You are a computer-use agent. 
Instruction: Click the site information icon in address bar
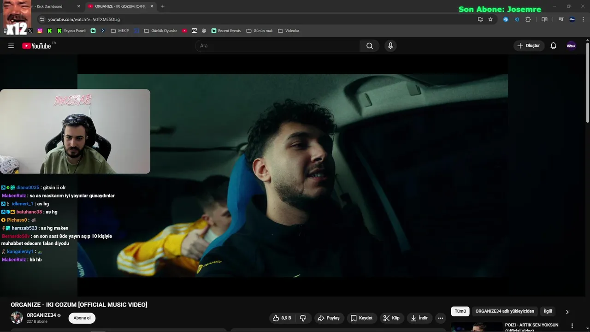click(42, 19)
